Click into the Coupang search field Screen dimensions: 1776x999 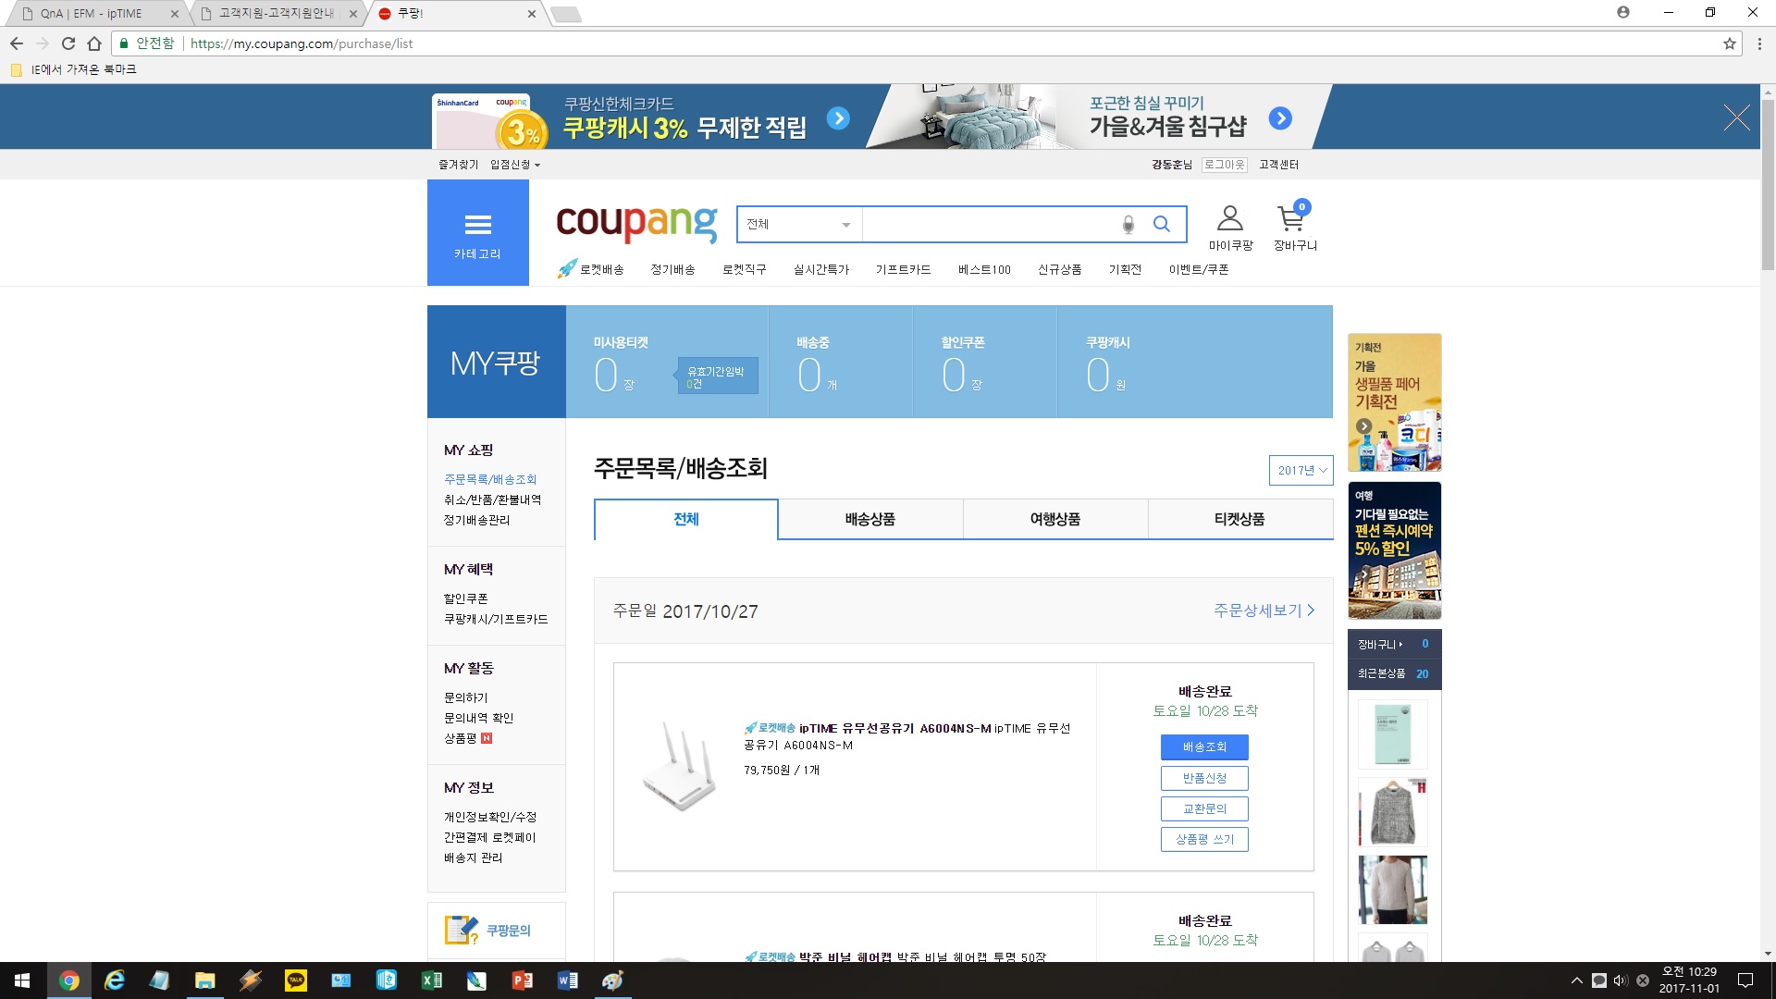(x=990, y=225)
